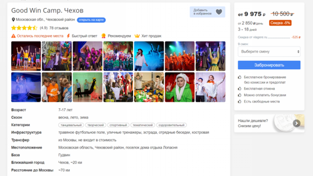Open photo of singer in white with microphone
This screenshot has height=176, width=313.
(x=149, y=56)
